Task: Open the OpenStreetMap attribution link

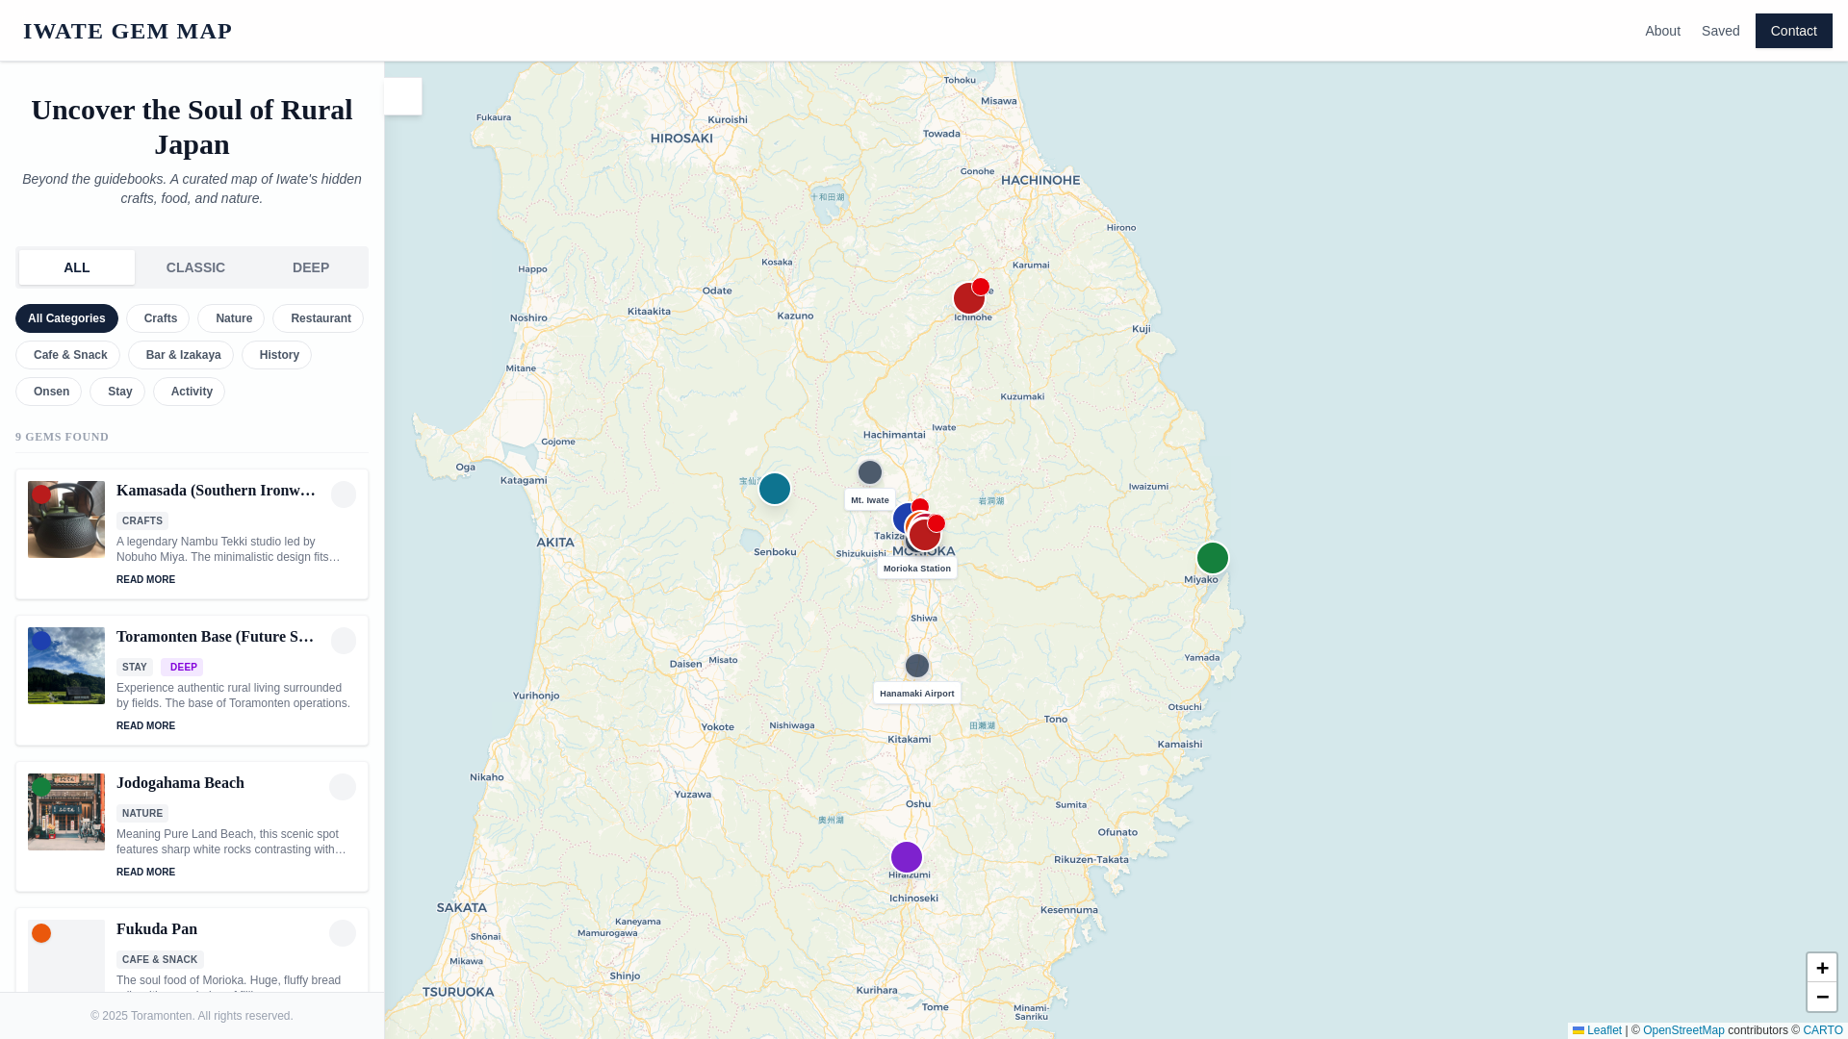Action: point(1683,1030)
